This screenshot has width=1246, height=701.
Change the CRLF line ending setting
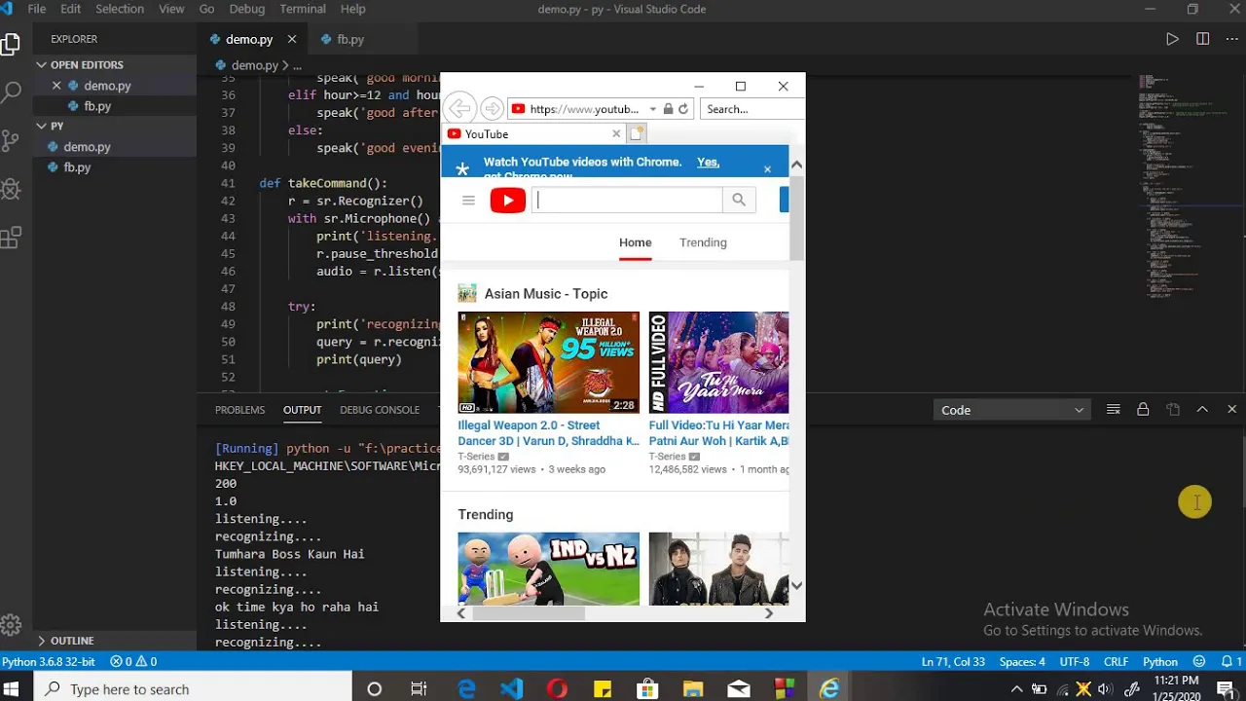pos(1116,661)
